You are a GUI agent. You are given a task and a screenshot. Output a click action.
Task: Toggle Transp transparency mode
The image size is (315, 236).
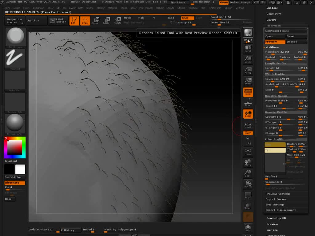point(248,206)
